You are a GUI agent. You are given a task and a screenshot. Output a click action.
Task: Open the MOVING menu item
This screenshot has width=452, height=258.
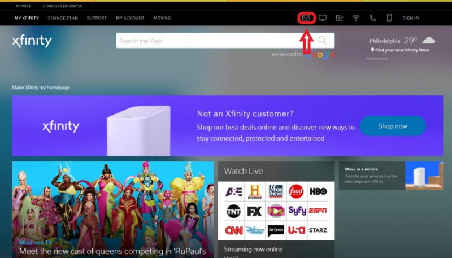(162, 18)
